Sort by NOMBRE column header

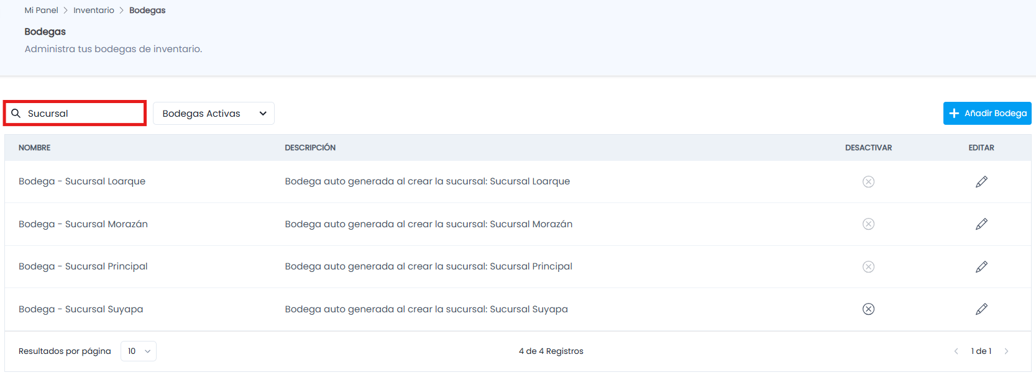[x=35, y=148]
